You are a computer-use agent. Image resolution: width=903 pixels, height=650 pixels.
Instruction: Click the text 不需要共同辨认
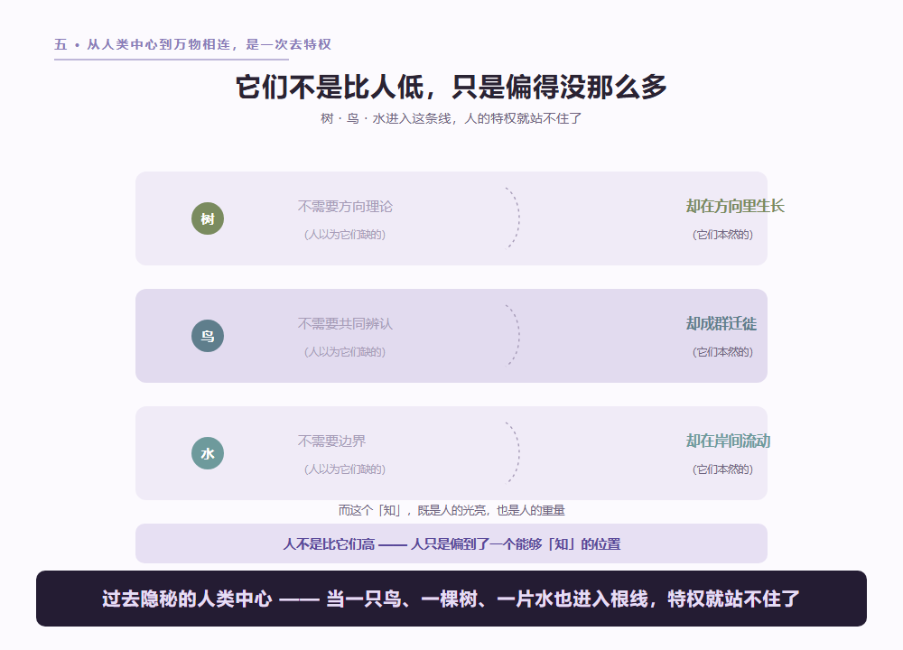coord(345,324)
